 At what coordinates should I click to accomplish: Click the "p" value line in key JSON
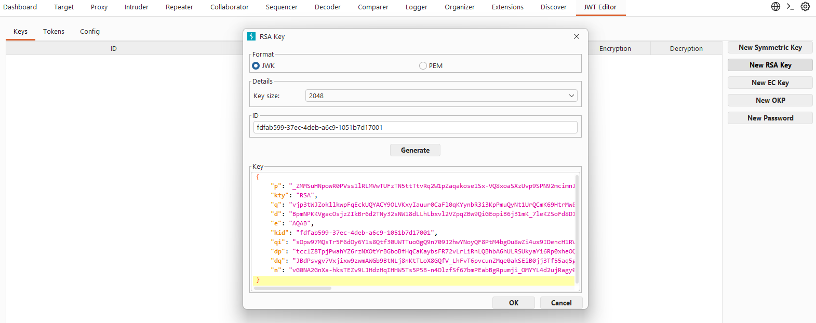pos(422,186)
